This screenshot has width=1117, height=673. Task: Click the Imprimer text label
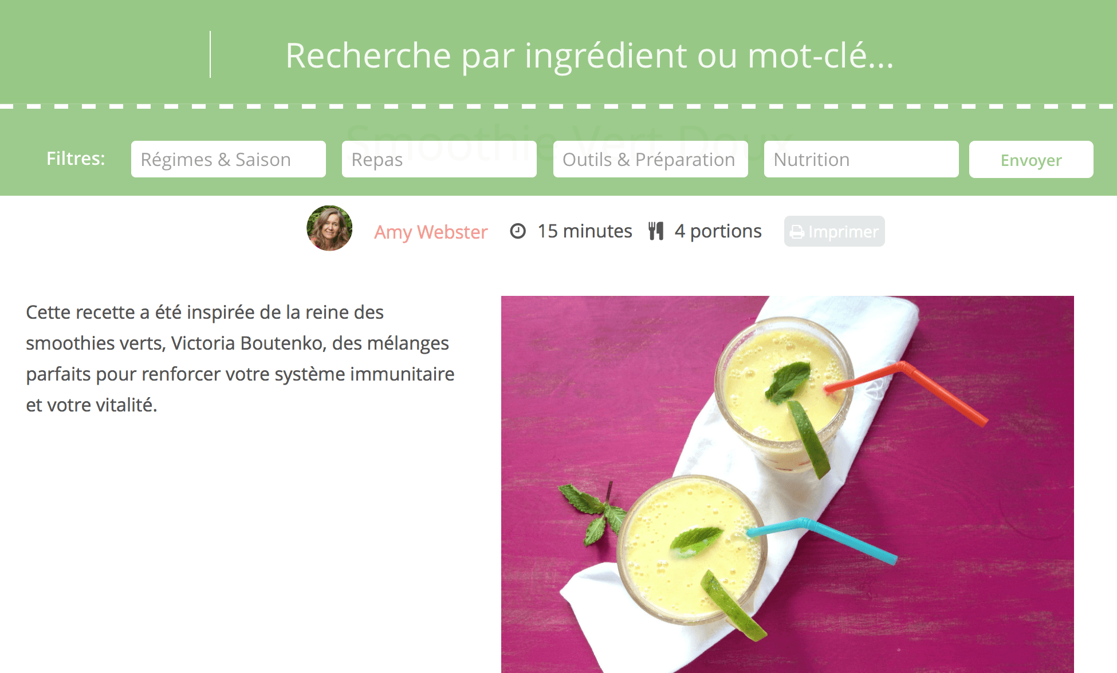pyautogui.click(x=843, y=232)
